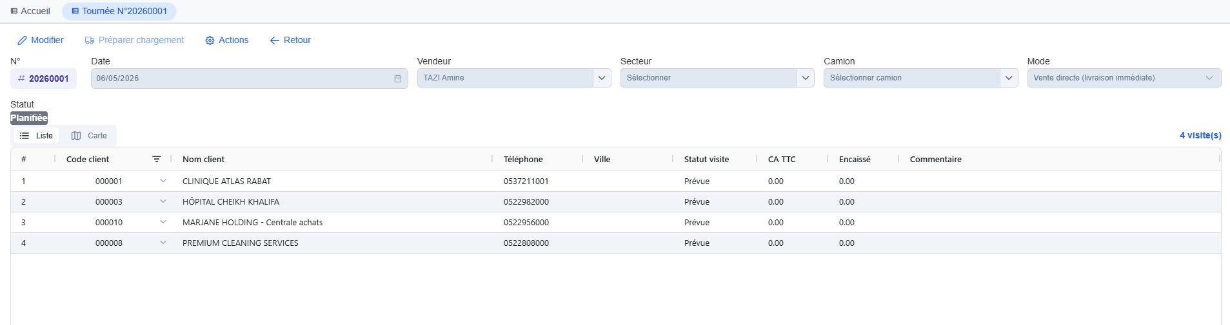
Task: Click code client 000010 cell
Action: click(108, 223)
